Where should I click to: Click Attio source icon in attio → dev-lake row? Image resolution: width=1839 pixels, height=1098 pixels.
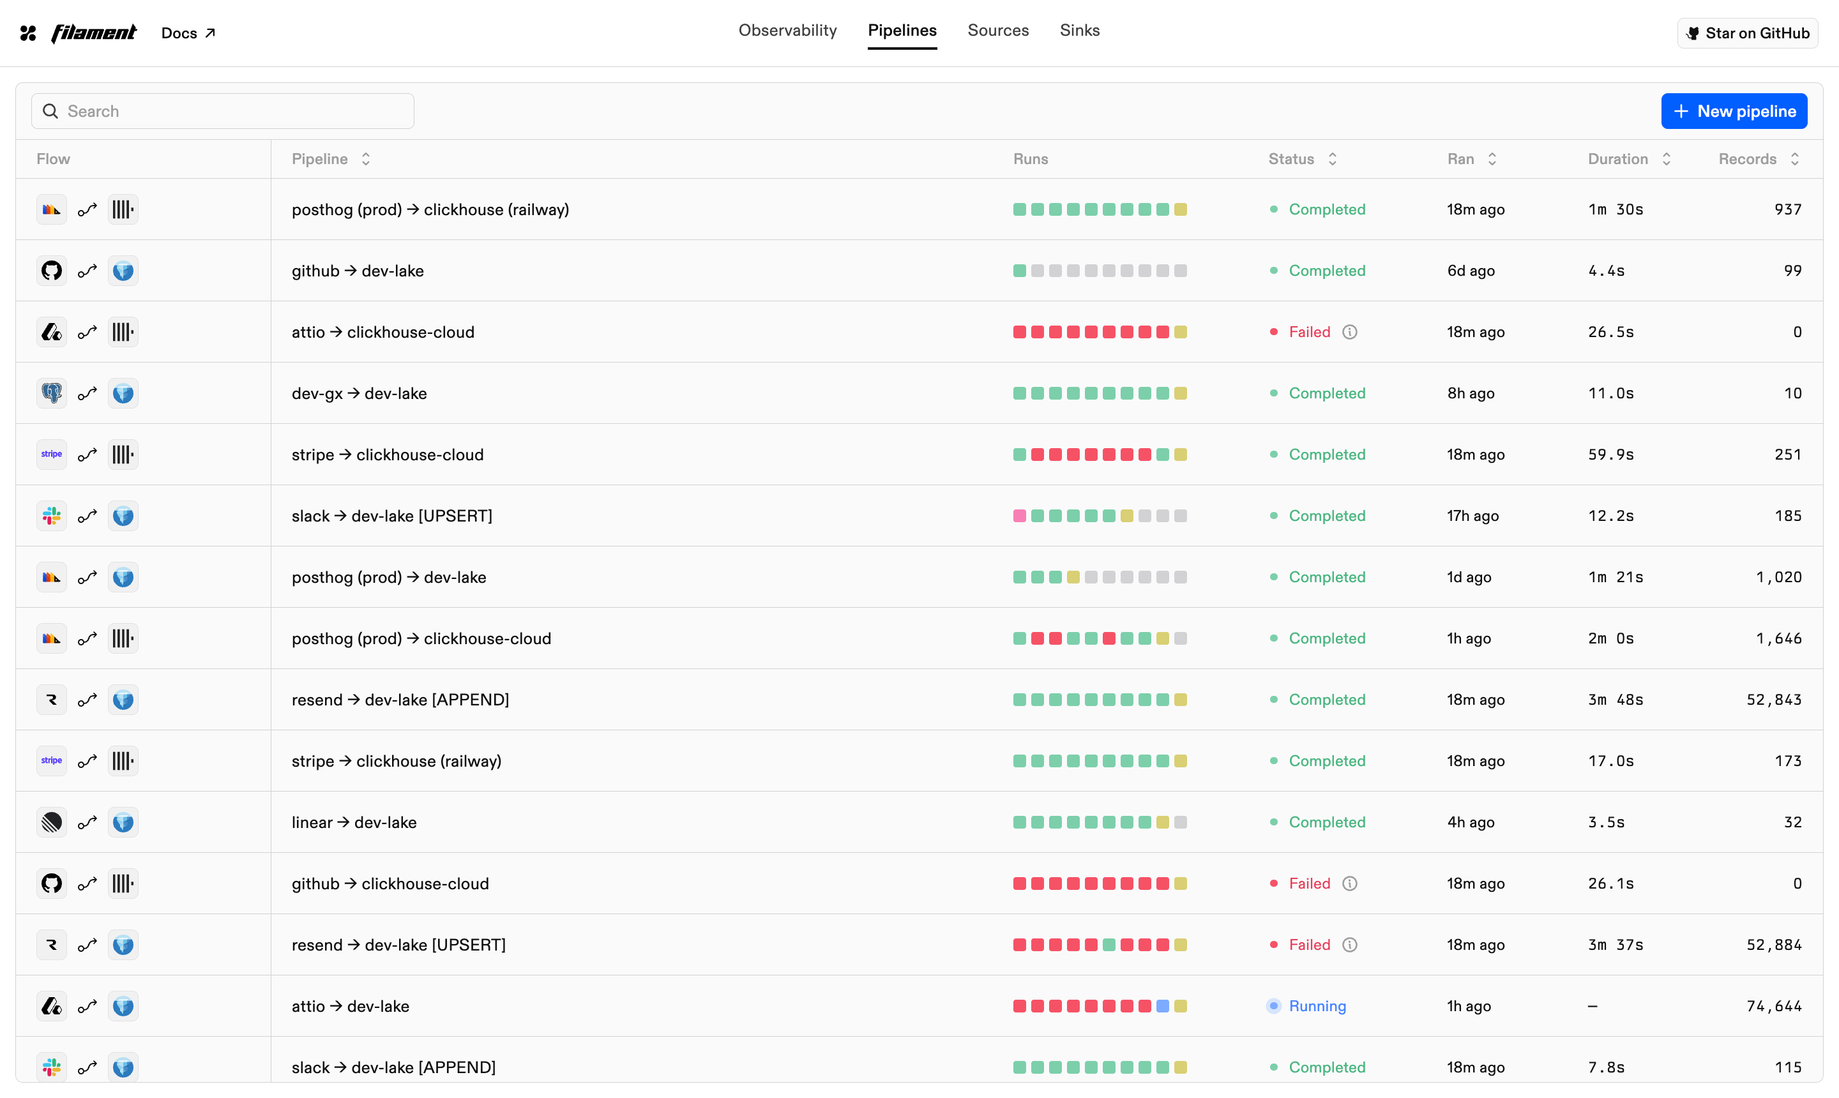click(x=52, y=1006)
